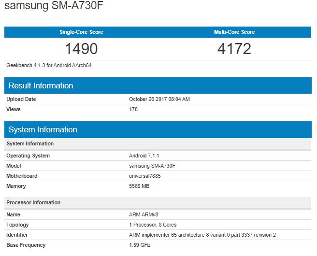This screenshot has height=256, width=317.
Task: Click the 'ARM ARMv8' processor name
Action: point(144,214)
